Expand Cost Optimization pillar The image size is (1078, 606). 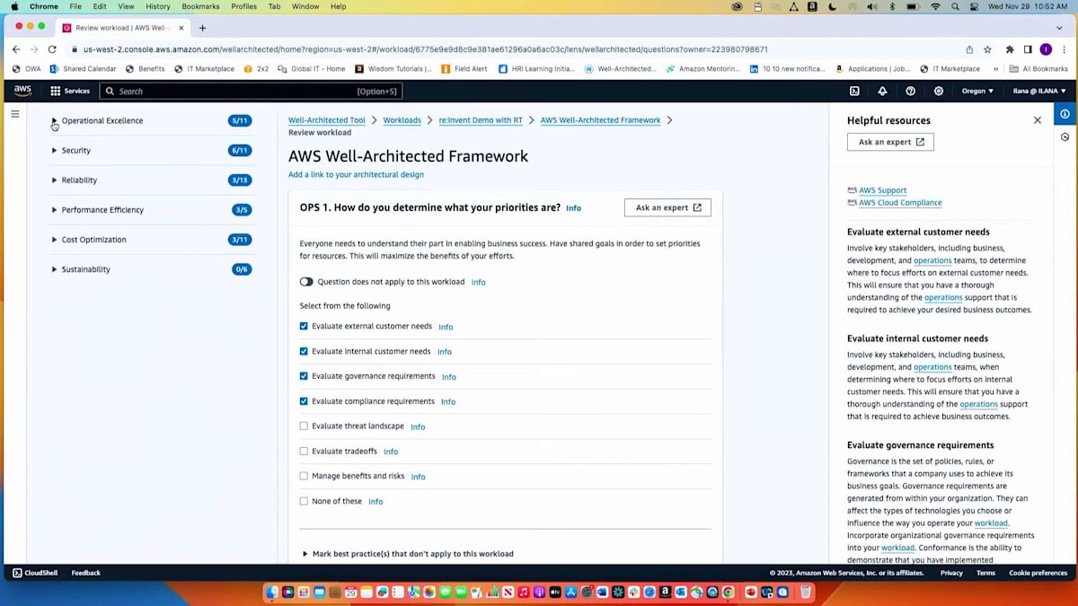[54, 240]
